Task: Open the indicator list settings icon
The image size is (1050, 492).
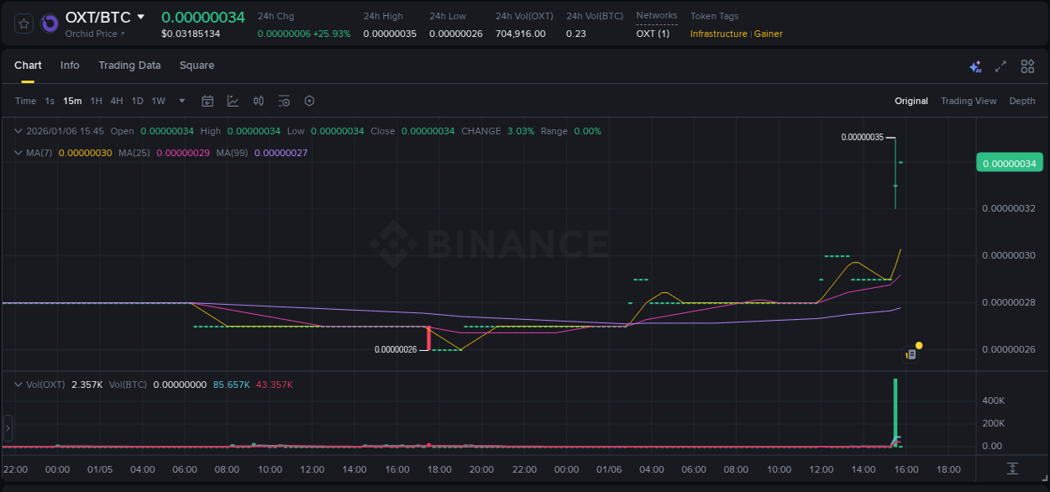Action: (x=283, y=101)
